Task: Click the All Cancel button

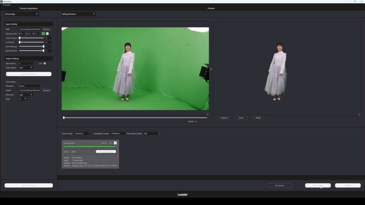Action: pos(279,185)
